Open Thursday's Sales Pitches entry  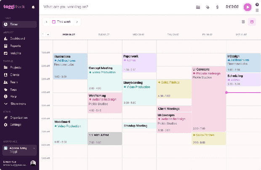(174, 89)
